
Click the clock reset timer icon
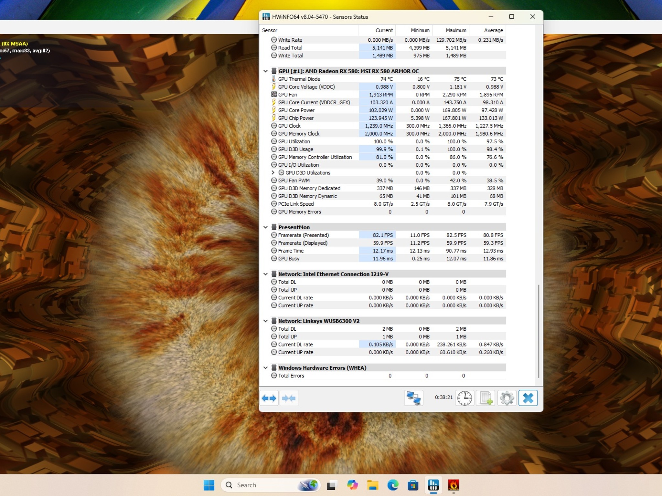click(464, 398)
